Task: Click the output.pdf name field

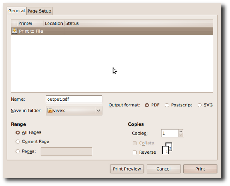Action: point(74,99)
